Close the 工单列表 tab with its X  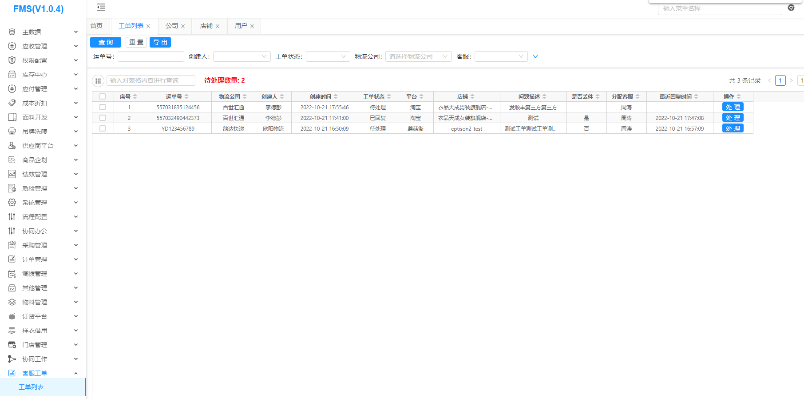(x=148, y=26)
